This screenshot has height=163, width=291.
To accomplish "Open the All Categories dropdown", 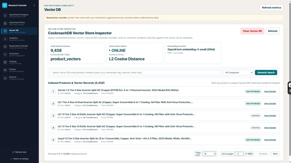I will tap(238, 73).
